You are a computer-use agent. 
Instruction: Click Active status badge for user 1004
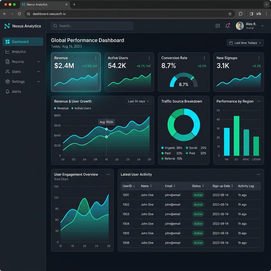198,224
